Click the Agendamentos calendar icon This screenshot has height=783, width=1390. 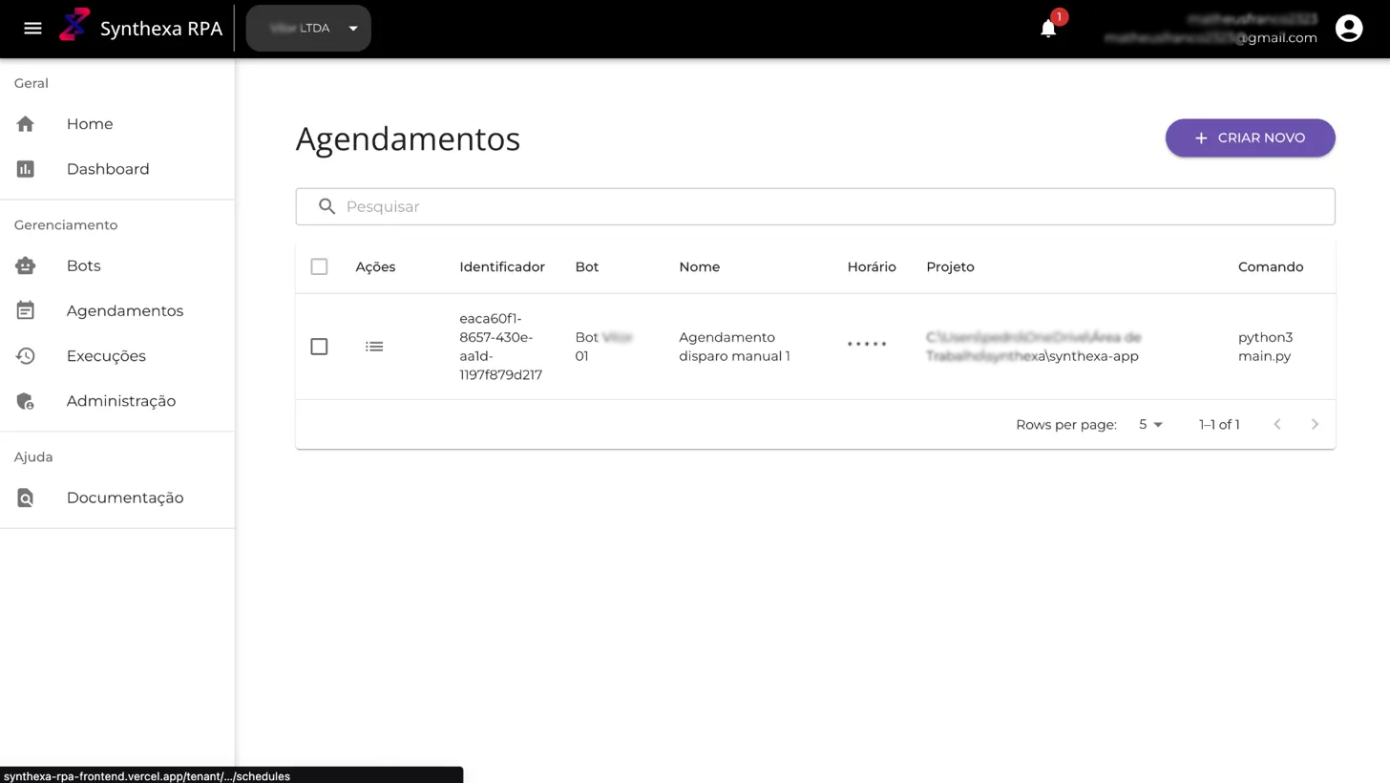point(26,310)
